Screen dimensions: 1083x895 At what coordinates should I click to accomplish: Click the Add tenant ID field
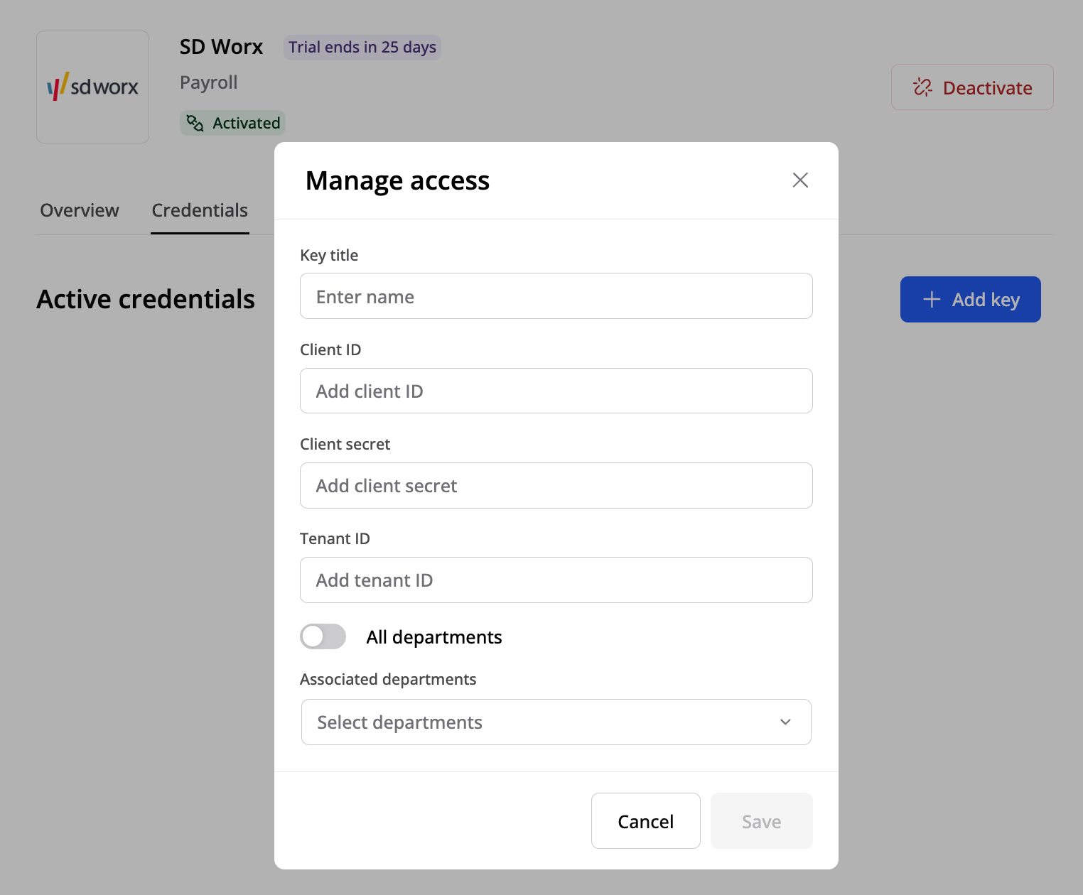pos(556,580)
